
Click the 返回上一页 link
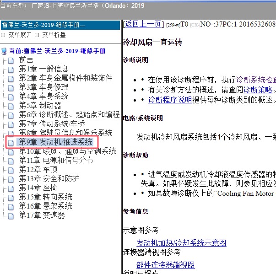(142, 24)
